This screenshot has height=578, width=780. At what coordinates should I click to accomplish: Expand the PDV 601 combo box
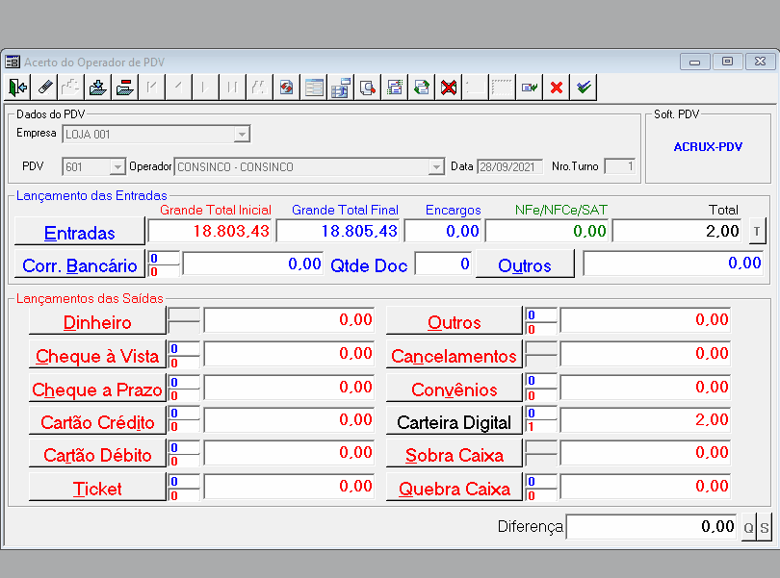117,166
